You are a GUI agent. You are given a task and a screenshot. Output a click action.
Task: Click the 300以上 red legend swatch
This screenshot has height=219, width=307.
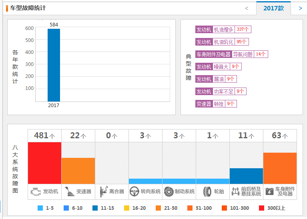(x=262, y=208)
